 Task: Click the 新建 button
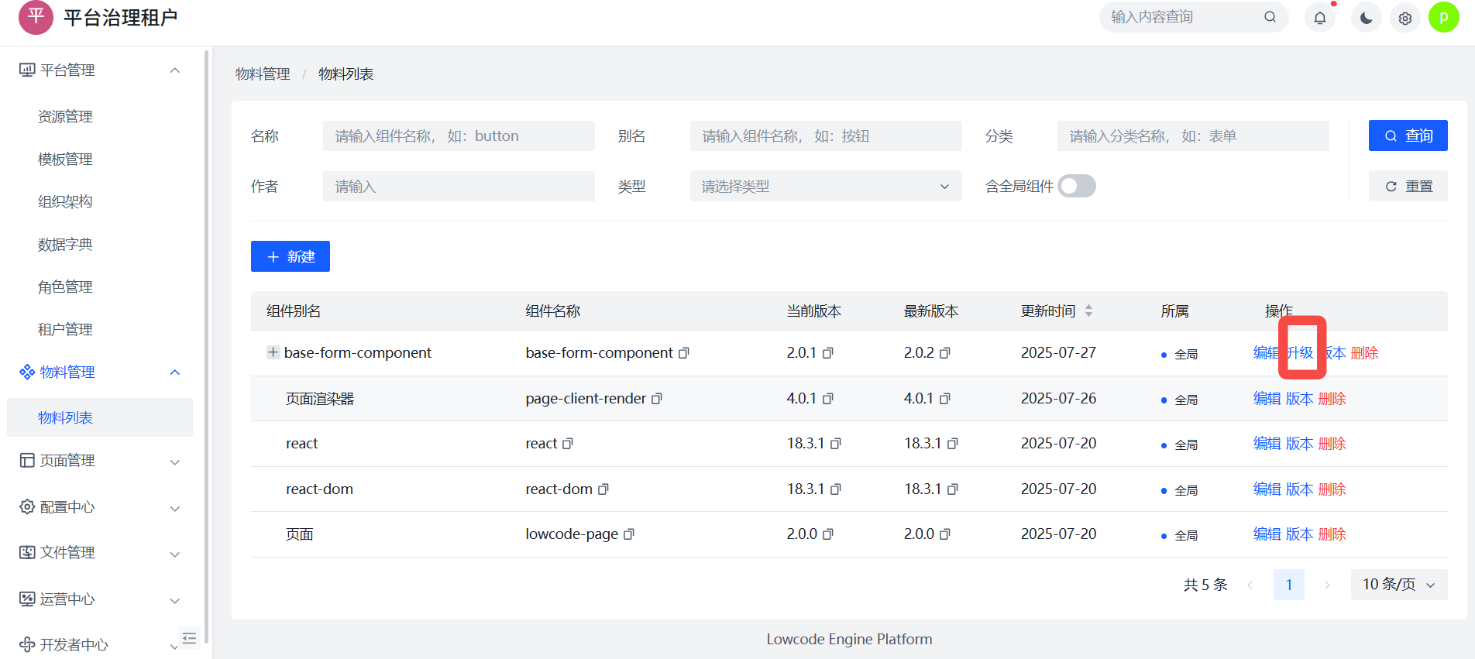pos(291,256)
